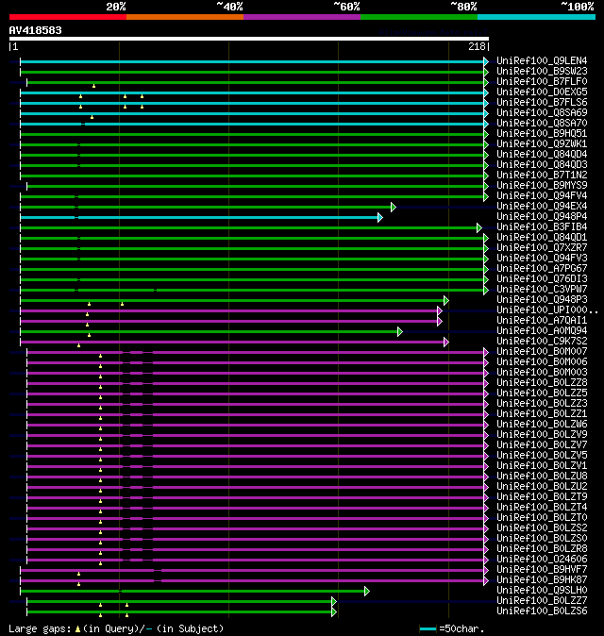The image size is (604, 636).
Task: Click the cyan alignment bar of Q9LEN4
Action: (252, 61)
